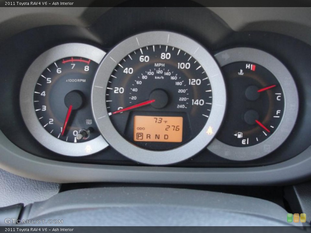Click the R gear letter on the display
Screen dimensions: 311x233
pyautogui.click(x=148, y=137)
